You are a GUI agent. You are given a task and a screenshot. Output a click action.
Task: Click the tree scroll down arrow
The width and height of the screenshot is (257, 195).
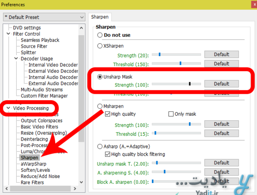81,182
